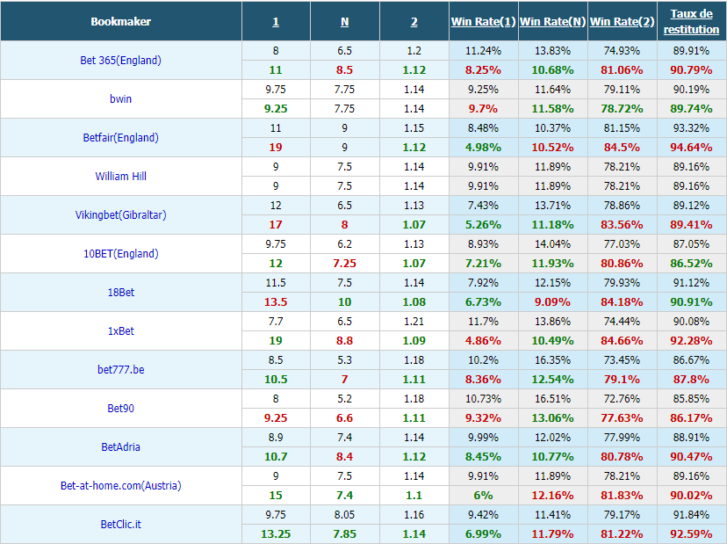Select BetAdria current home odds 10.7
This screenshot has width=727, height=544.
point(276,457)
